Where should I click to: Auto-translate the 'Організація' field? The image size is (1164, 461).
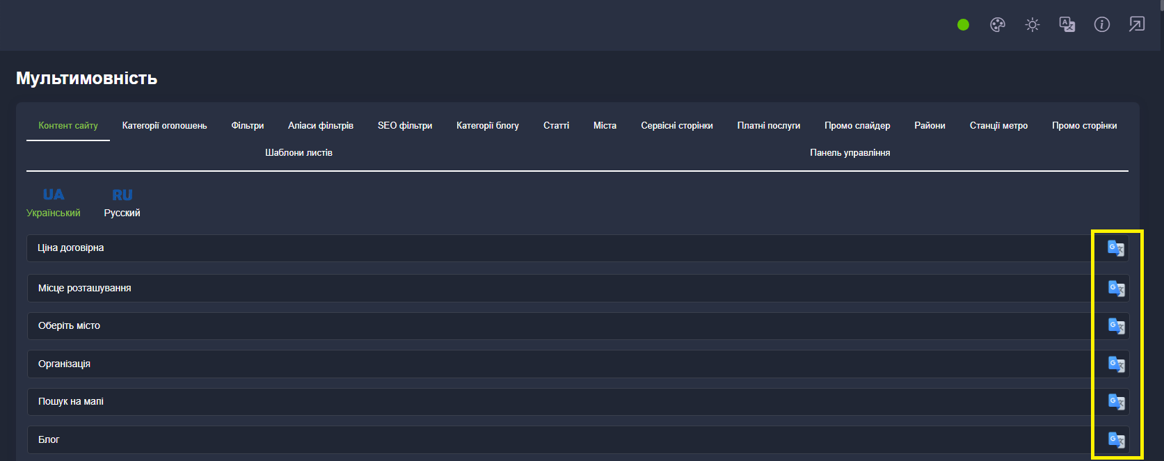[1116, 364]
